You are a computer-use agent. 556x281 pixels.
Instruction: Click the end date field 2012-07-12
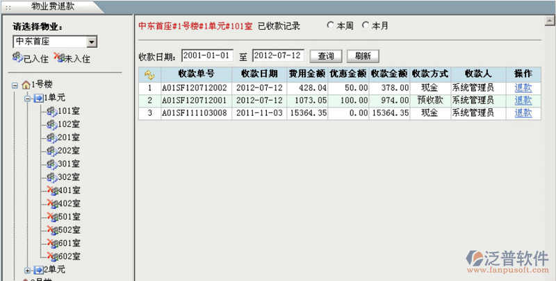click(279, 56)
